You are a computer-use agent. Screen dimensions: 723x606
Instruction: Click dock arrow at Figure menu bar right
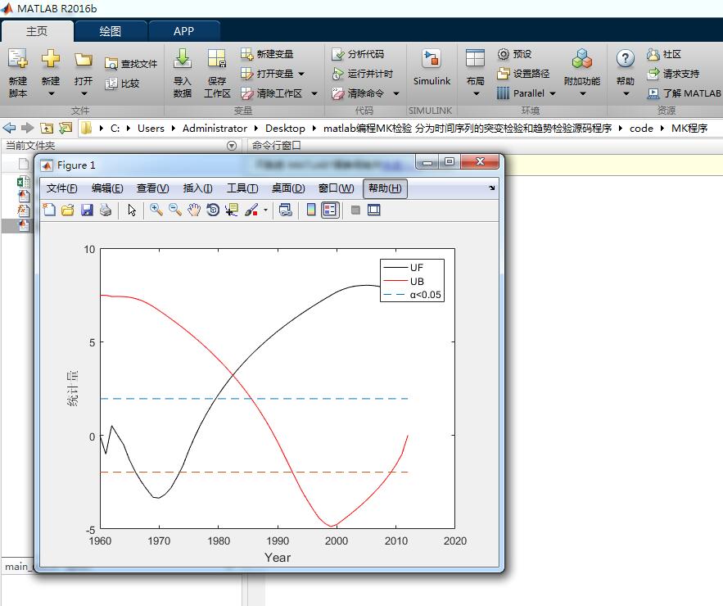tap(491, 188)
